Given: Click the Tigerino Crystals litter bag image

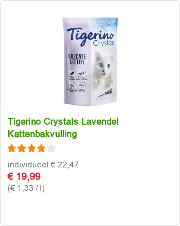Looking at the screenshot, I should tap(90, 62).
